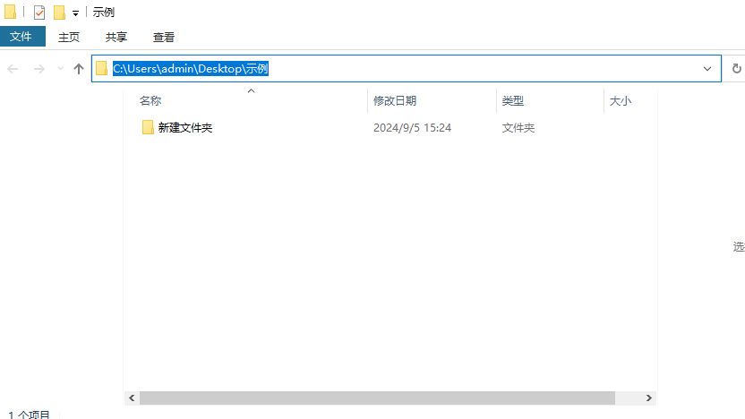The image size is (745, 419).
Task: Expand the address bar history dropdown
Action: pos(707,69)
